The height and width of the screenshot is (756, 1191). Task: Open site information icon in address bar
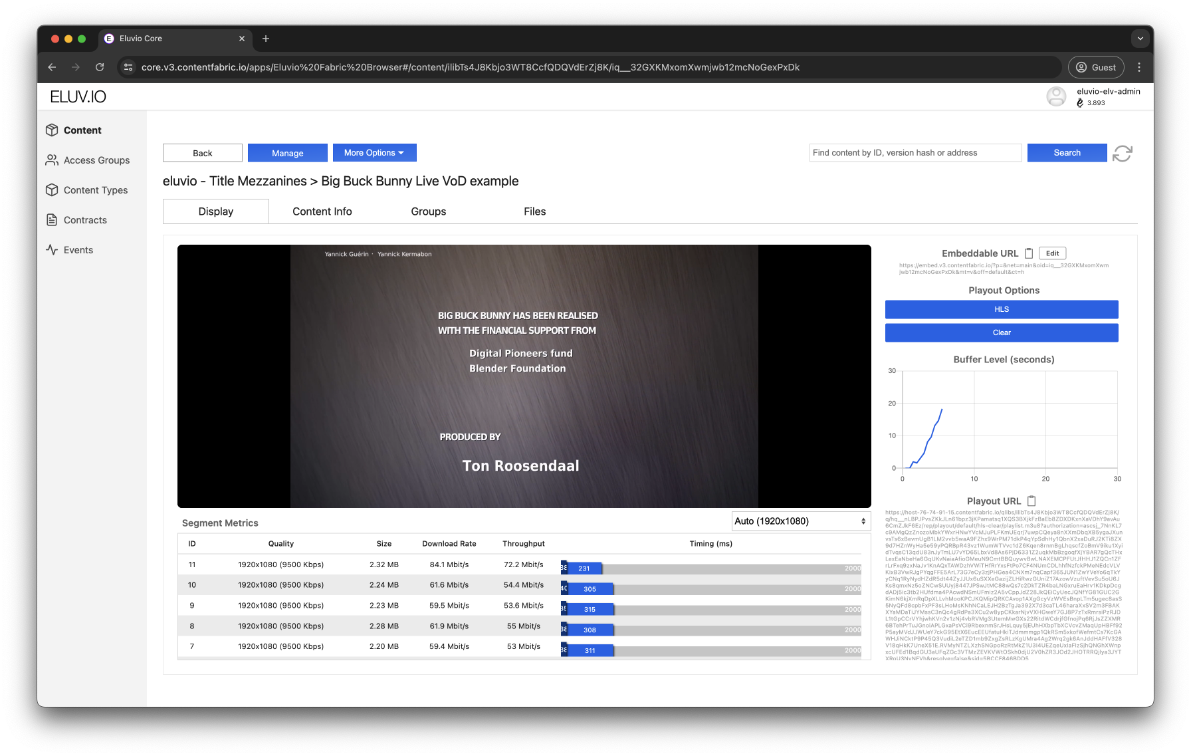coord(128,67)
